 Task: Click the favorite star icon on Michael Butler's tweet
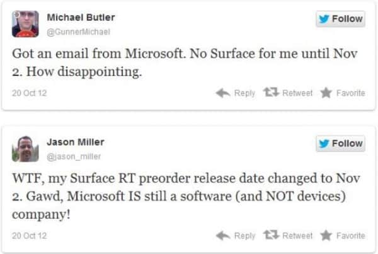coord(326,93)
